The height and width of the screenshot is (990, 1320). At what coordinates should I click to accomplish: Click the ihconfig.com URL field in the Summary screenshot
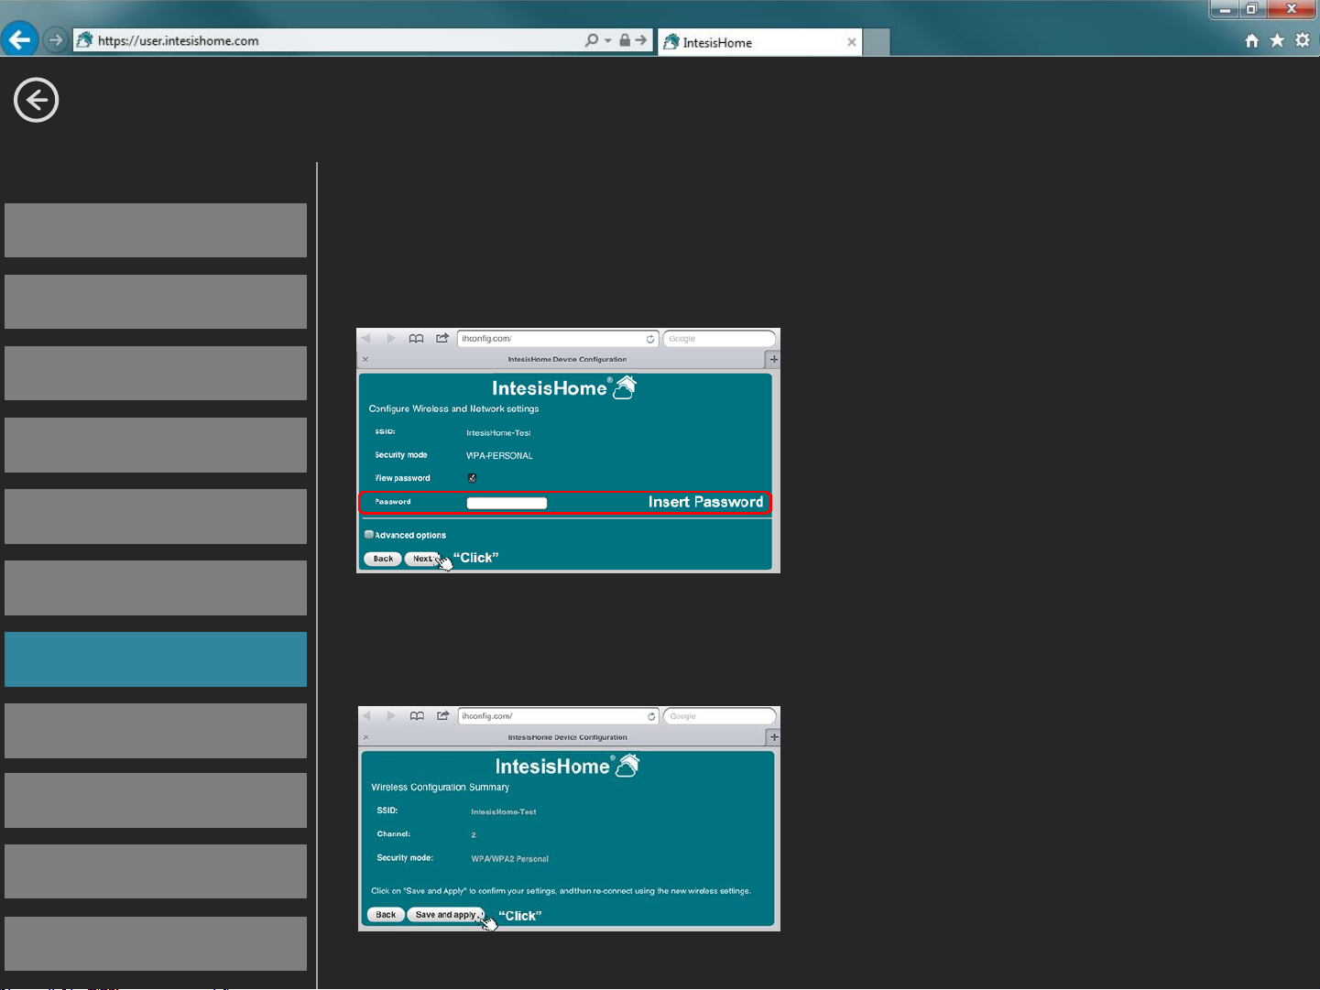click(559, 716)
